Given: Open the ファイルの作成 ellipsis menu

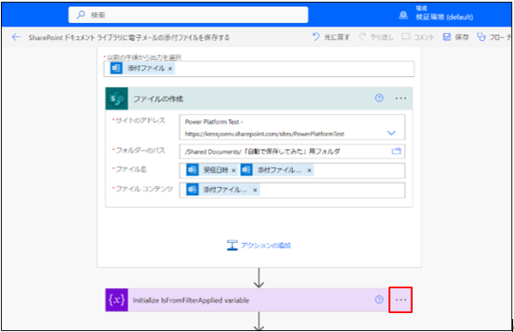Looking at the screenshot, I should (401, 98).
